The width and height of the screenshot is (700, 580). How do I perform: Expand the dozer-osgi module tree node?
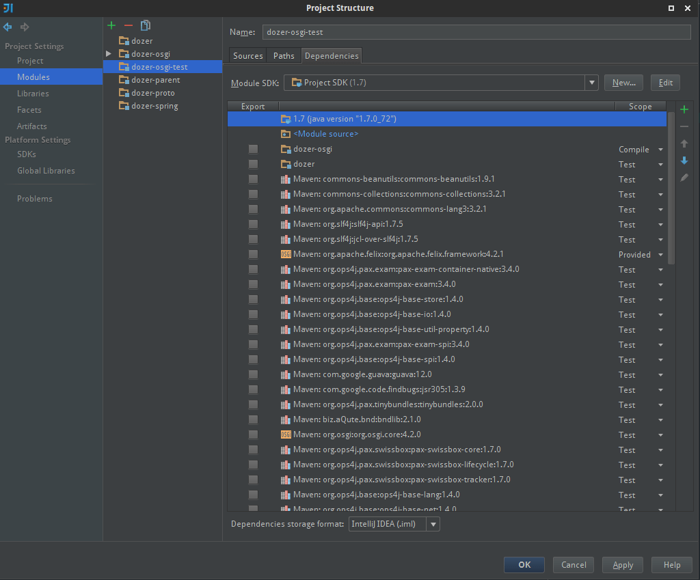click(108, 54)
